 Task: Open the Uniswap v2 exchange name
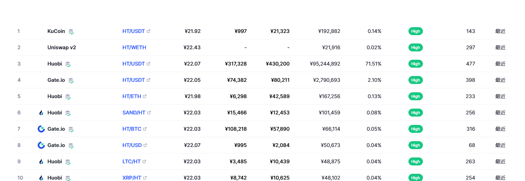coord(62,47)
